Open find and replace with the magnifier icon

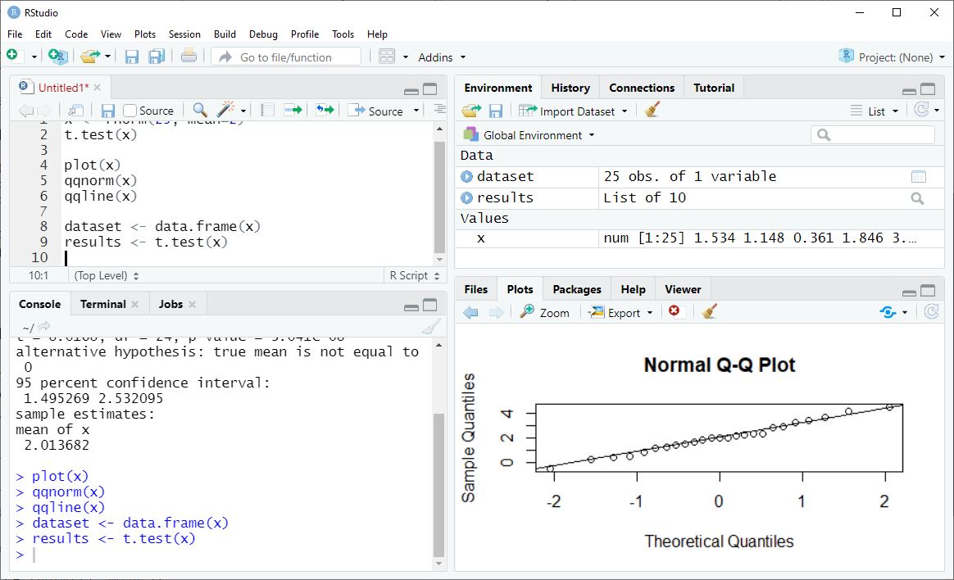point(199,110)
